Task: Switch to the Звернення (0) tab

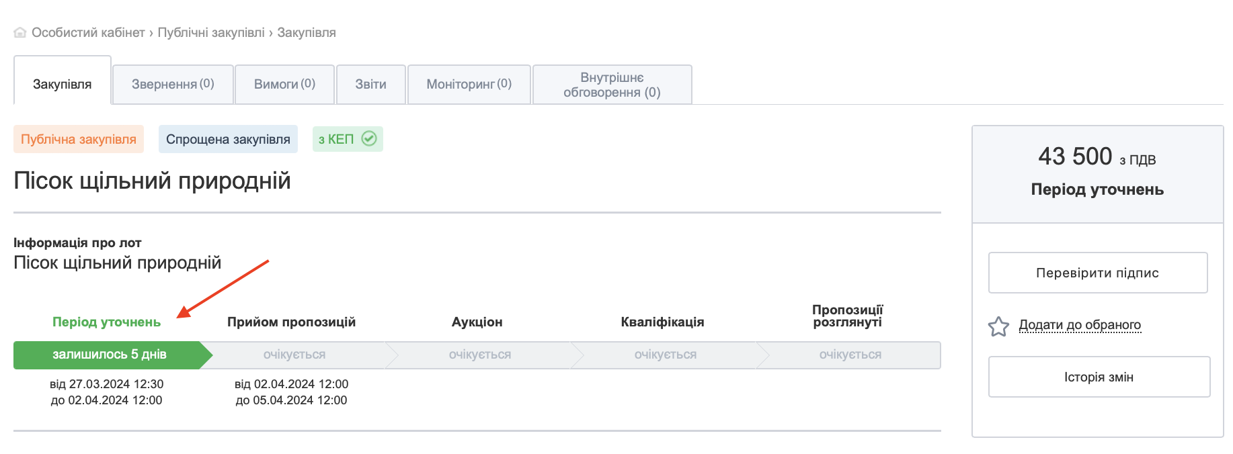Action: coord(173,84)
